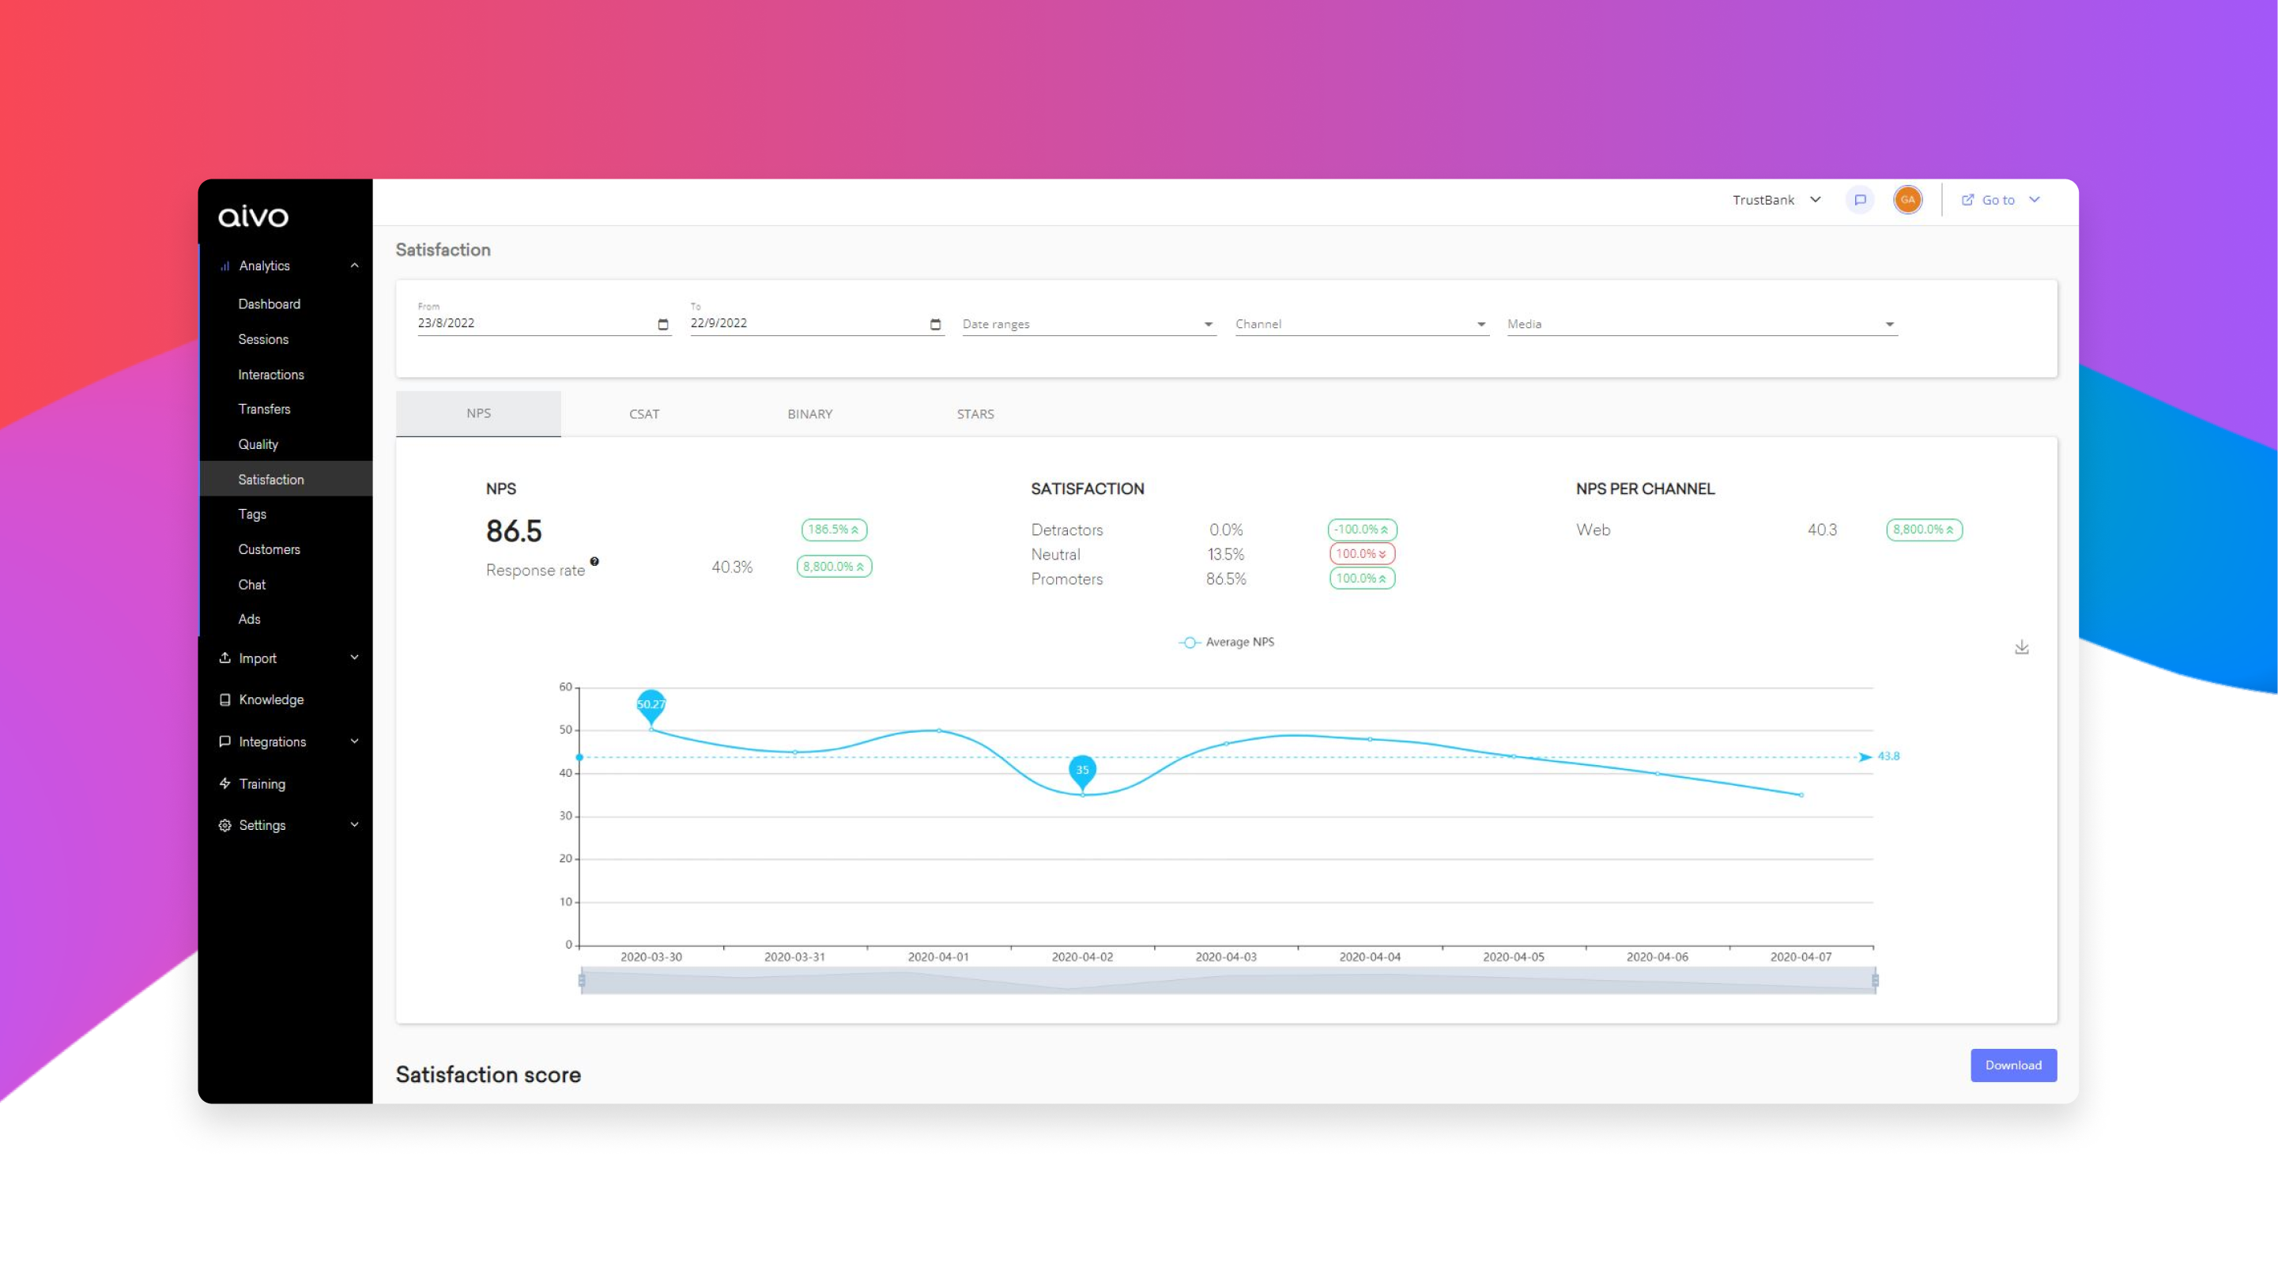Click the Knowledge book icon in sidebar

coord(225,699)
